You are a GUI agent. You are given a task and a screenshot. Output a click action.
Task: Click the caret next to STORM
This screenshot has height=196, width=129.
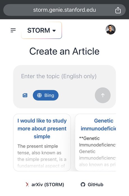(x=54, y=31)
